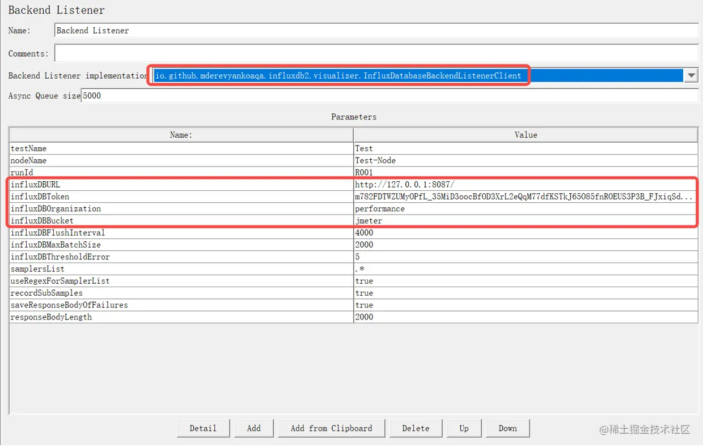Click the value cell containing Test
Screen dimensions: 703x448
(x=526, y=148)
